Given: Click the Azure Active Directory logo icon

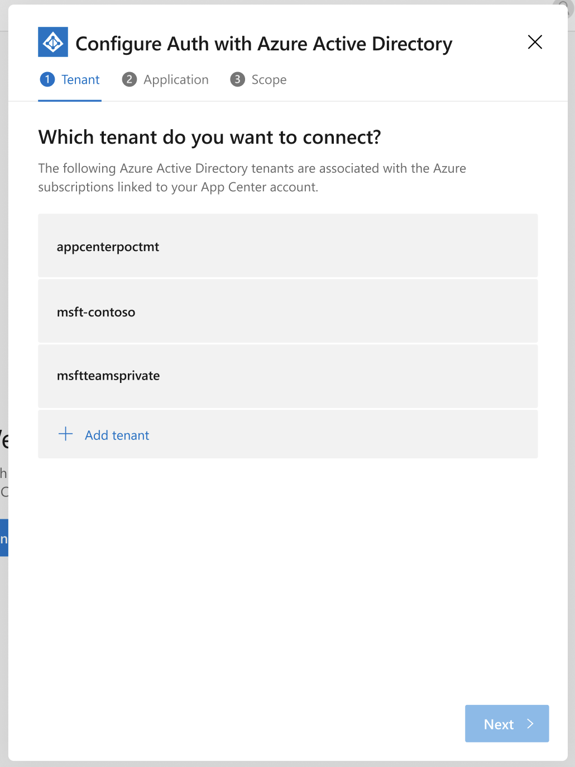Looking at the screenshot, I should [52, 41].
